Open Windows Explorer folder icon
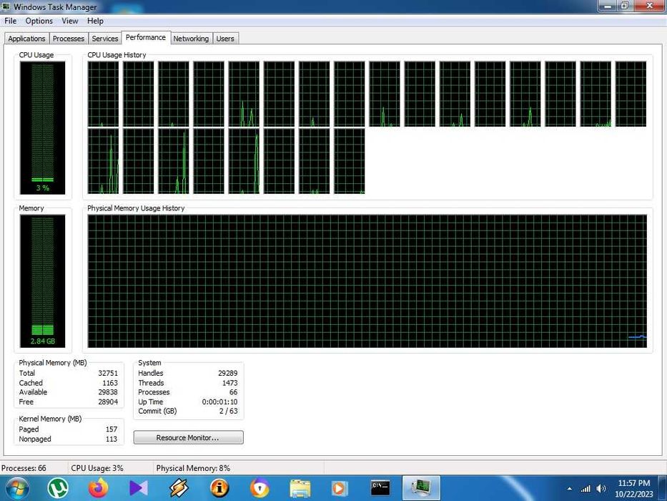Viewport: 667px width, 501px height. point(300,488)
